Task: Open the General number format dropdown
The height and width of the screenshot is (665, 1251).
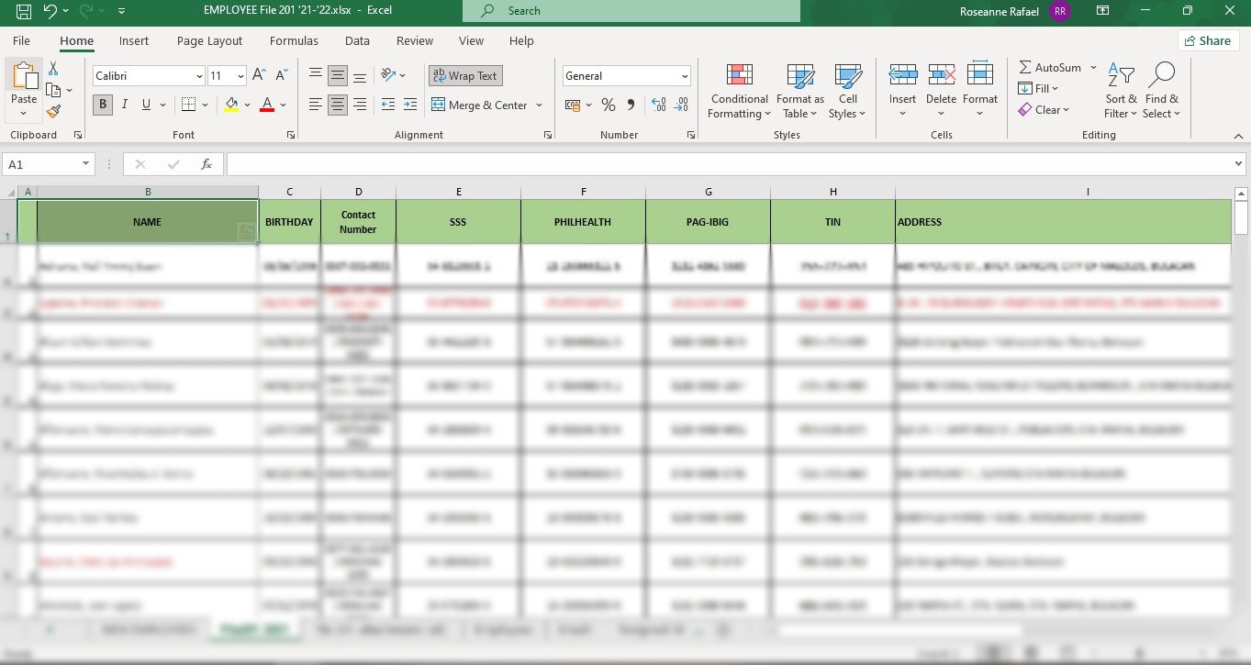Action: [685, 76]
